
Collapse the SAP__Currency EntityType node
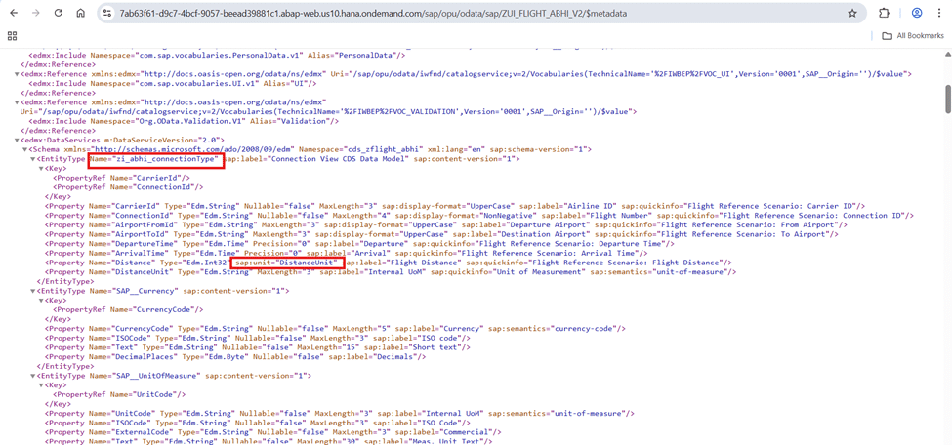pyautogui.click(x=33, y=291)
